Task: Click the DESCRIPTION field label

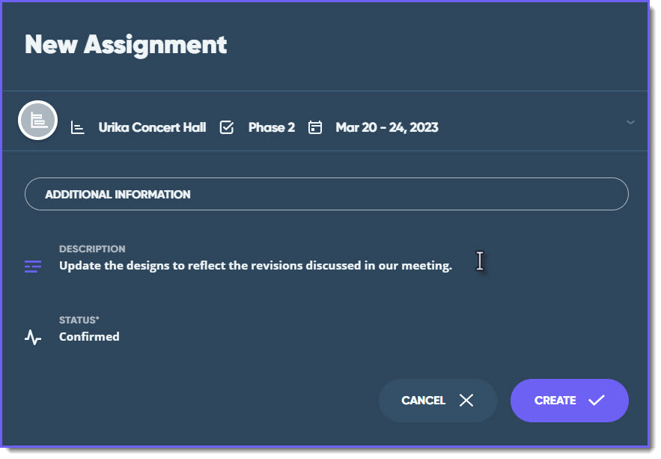Action: click(92, 249)
